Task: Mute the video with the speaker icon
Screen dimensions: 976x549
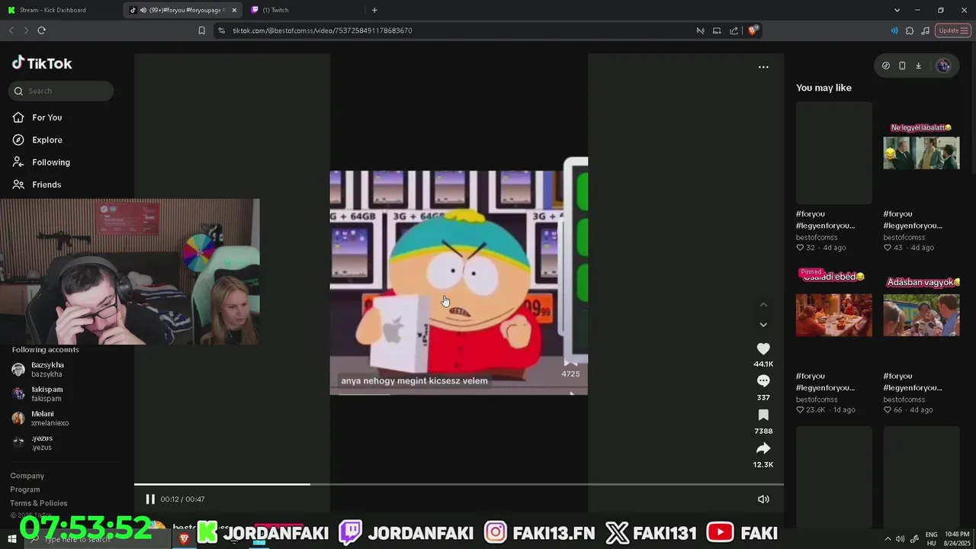Action: [763, 499]
